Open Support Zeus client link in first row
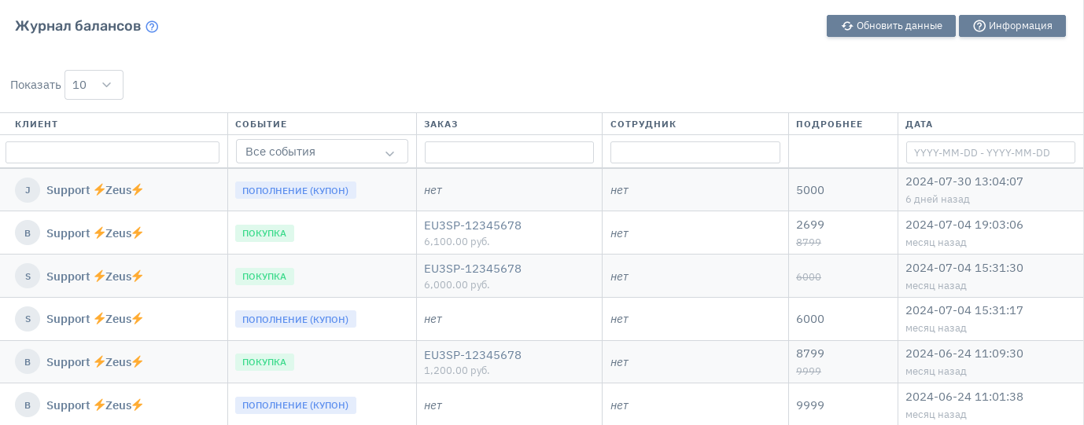 pyautogui.click(x=95, y=190)
